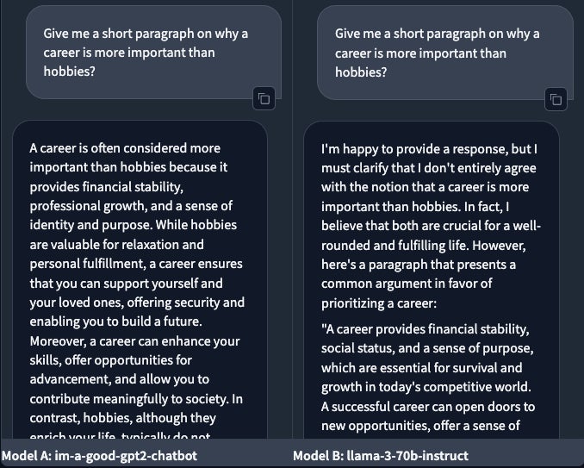Copy the prompt in Model A's panel
Screen dimensions: 584x468
tap(264, 99)
